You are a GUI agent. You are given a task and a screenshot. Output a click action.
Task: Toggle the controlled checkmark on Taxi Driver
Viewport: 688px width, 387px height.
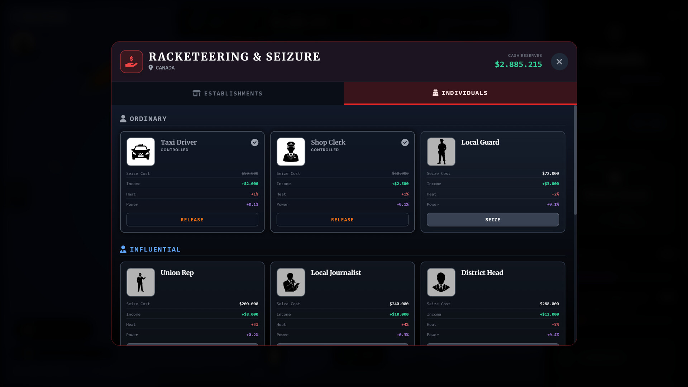click(254, 142)
